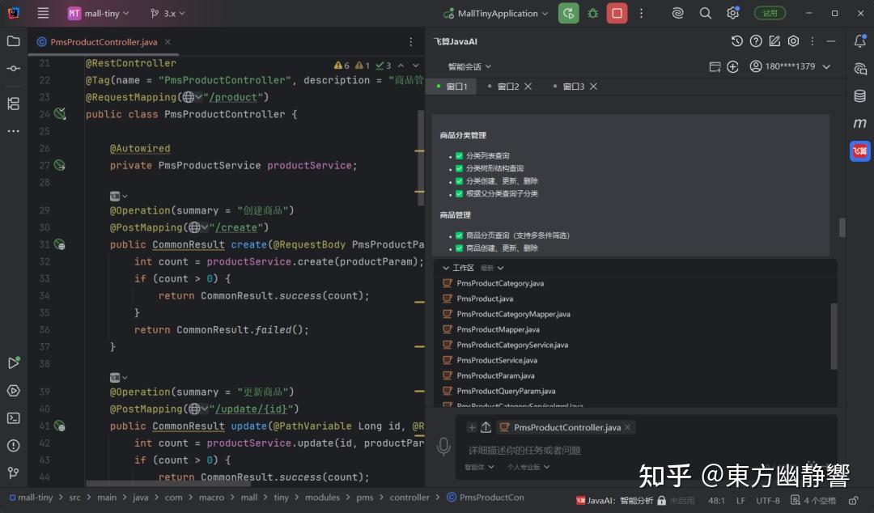The image size is (874, 513).
Task: Open the 智能体 agent dropdown
Action: point(479,467)
